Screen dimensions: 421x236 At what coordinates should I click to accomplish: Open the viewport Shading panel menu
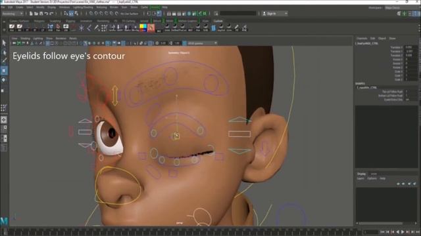tap(25, 38)
